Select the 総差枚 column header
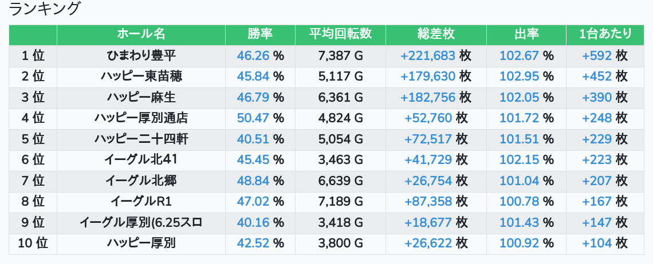 pos(436,34)
